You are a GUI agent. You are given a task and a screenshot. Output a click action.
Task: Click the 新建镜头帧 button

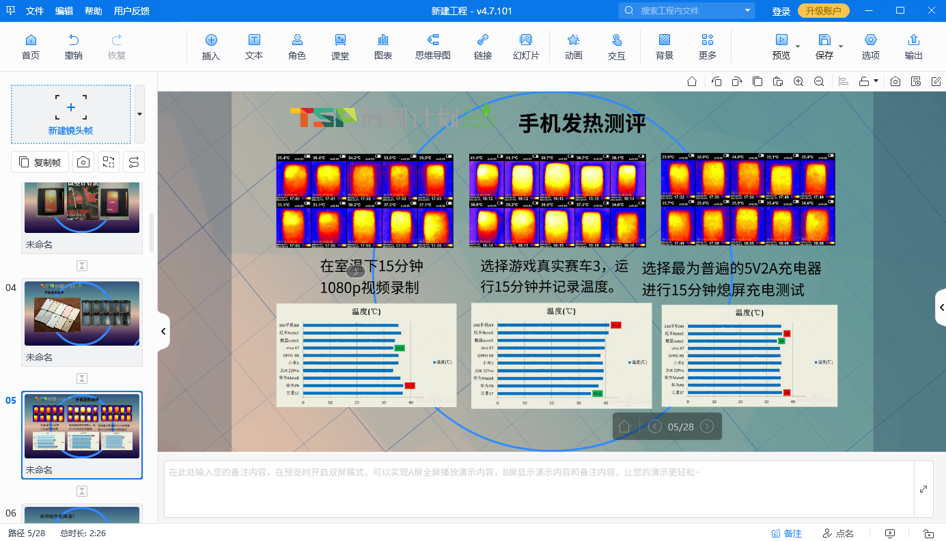[71, 114]
